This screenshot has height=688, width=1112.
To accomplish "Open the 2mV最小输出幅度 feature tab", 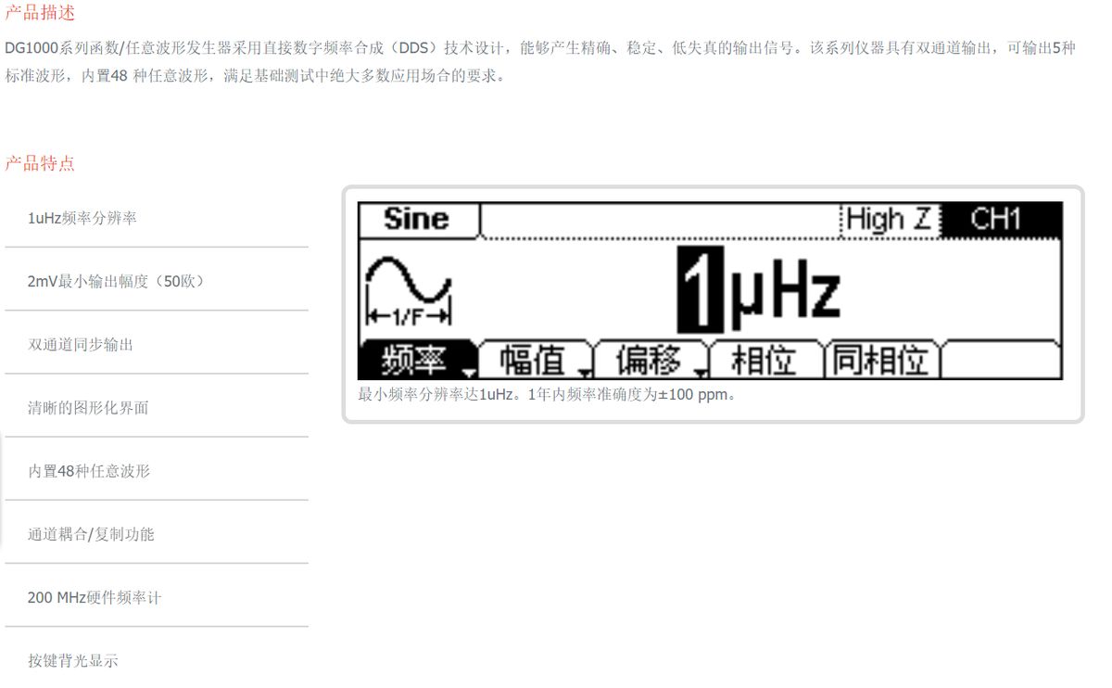I will coord(116,281).
